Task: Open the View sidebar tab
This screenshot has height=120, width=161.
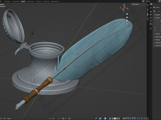Action: (x=148, y=10)
